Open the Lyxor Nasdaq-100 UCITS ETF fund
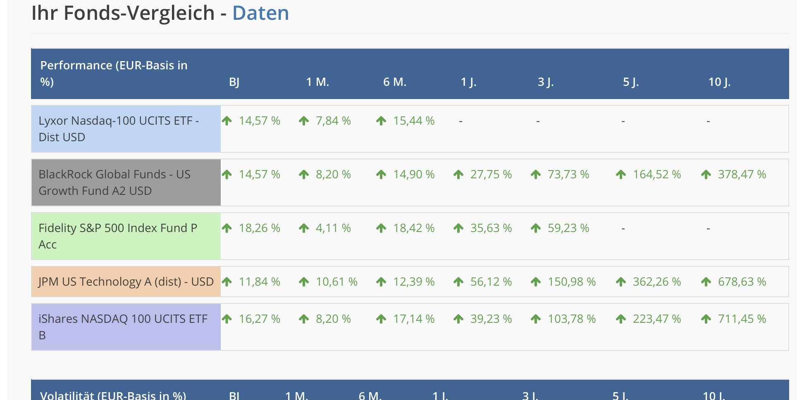797x400 pixels. click(119, 129)
